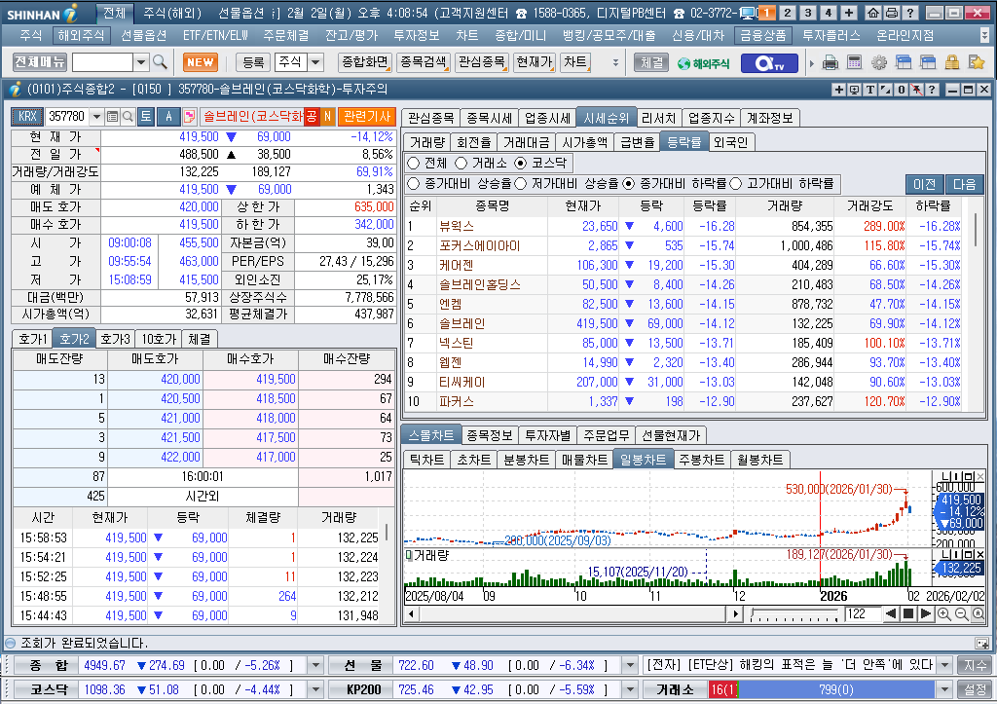Click the monitor icon in window header
Image resolution: width=997 pixels, height=704 pixels.
coord(855,90)
